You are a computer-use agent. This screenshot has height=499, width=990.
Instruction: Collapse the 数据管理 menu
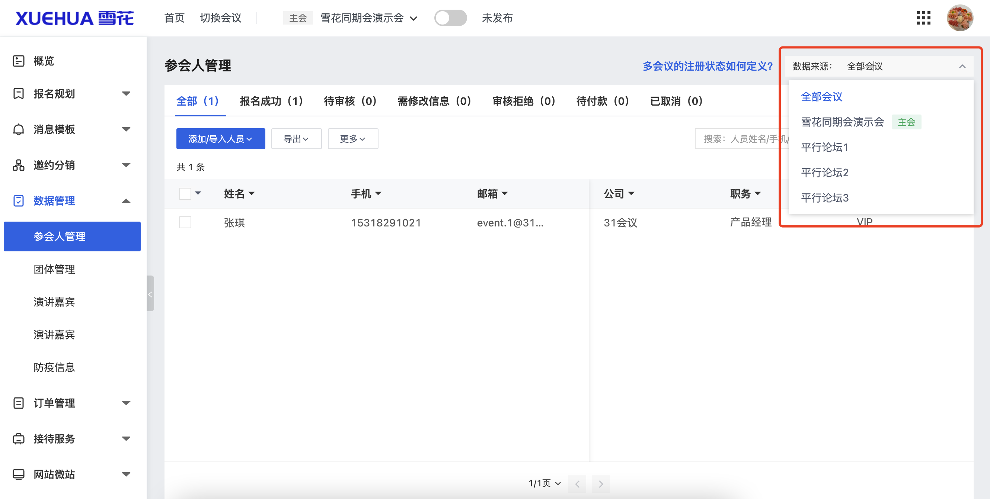(126, 201)
